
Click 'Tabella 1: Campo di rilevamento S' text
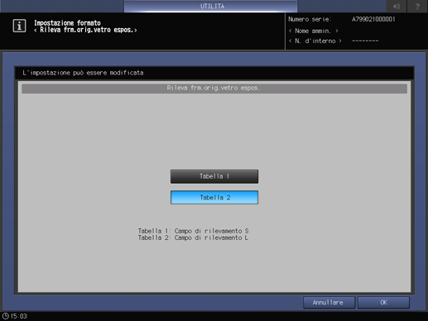point(193,231)
